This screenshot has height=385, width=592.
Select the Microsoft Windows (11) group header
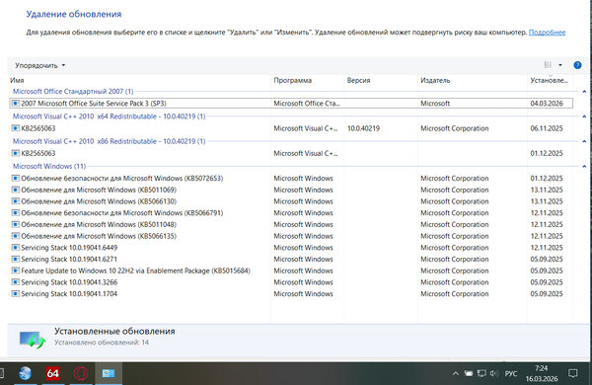coord(49,166)
